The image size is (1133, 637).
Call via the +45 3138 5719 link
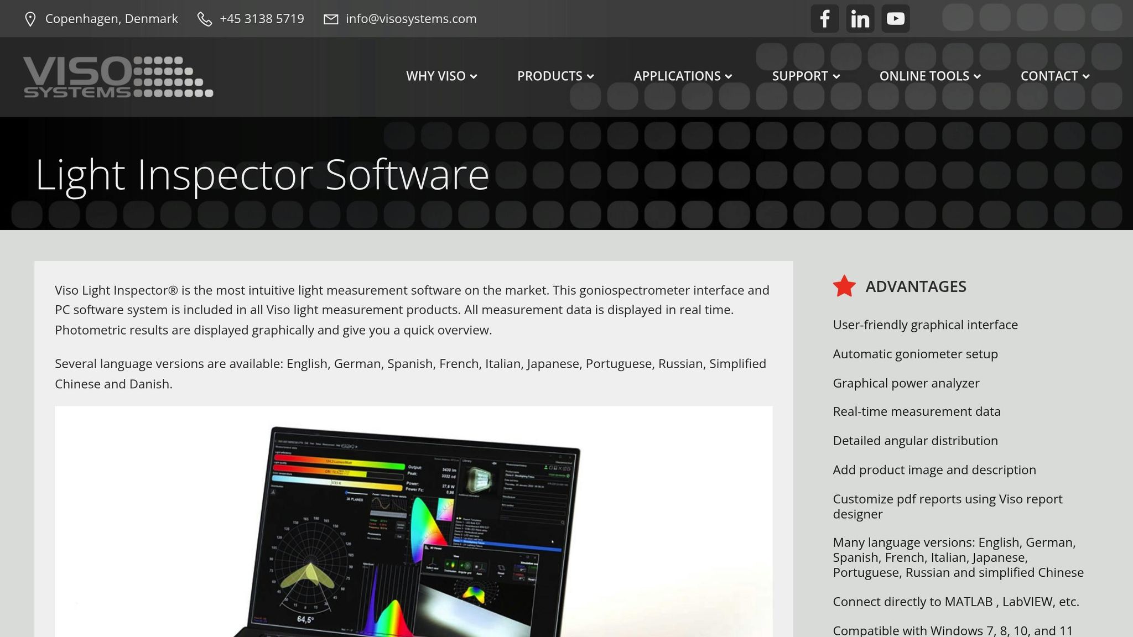pyautogui.click(x=261, y=18)
